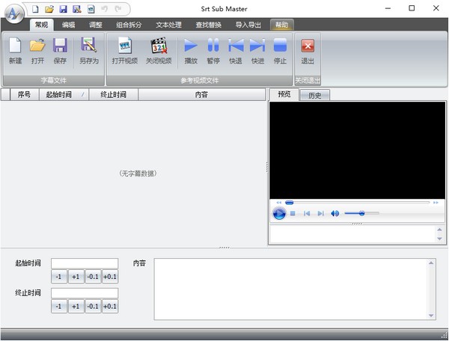Screen dimensions: 449x341
Task: Click seek-back arrows beside the preview progress bar
Action: pos(278,203)
